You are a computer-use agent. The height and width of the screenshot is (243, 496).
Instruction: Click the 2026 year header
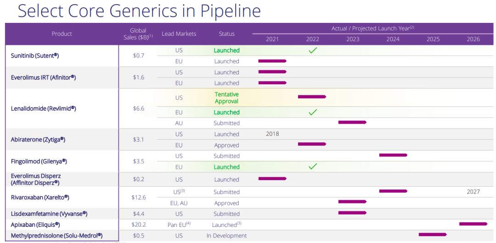point(473,39)
